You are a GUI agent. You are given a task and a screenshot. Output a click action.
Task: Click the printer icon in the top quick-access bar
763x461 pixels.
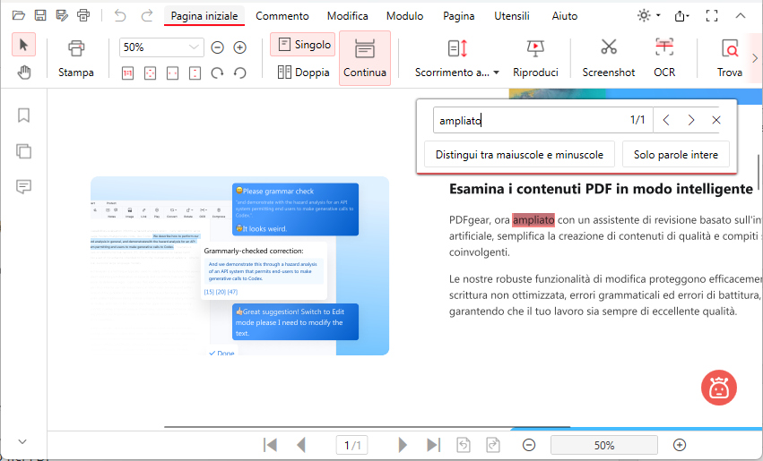point(83,15)
